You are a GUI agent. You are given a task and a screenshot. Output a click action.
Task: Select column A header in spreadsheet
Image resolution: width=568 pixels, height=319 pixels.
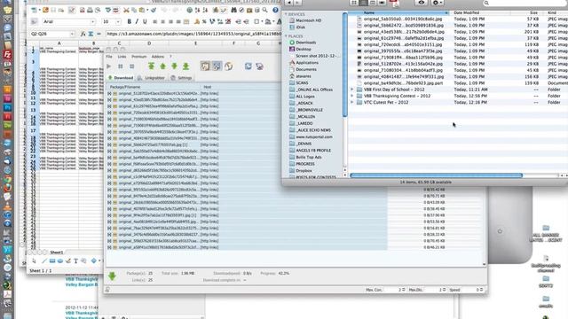click(x=59, y=43)
